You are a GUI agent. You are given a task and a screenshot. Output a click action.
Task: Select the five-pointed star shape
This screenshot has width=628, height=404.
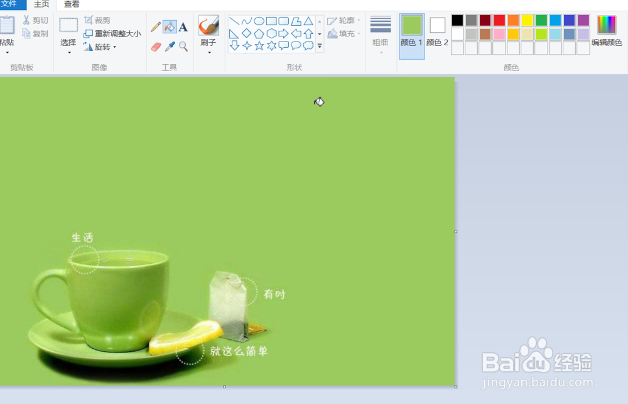click(259, 45)
